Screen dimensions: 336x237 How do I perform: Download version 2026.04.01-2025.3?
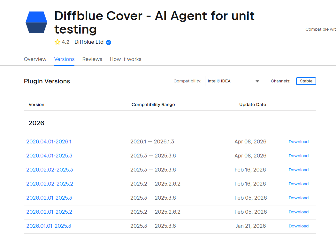[299, 156]
